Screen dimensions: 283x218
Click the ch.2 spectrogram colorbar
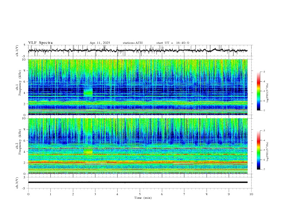[258, 150]
